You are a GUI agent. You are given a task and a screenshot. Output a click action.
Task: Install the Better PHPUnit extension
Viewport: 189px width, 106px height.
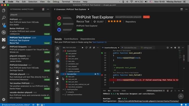[47, 34]
